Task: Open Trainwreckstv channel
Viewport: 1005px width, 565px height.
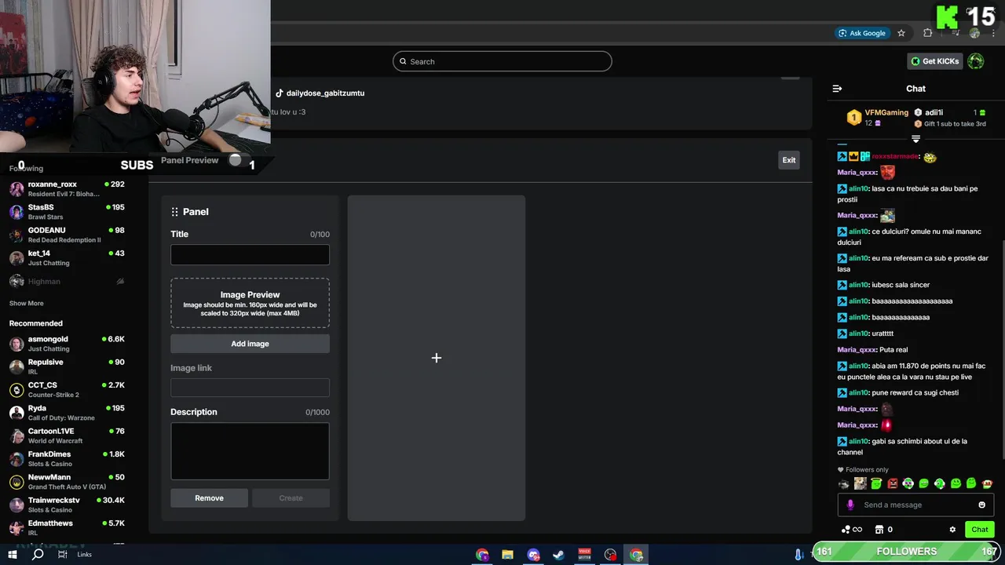Action: pos(67,505)
